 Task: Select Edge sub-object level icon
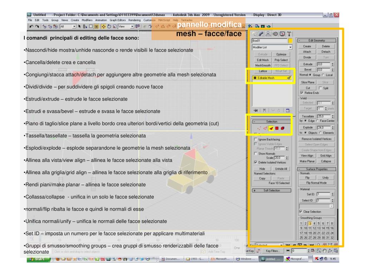[x=265, y=128]
